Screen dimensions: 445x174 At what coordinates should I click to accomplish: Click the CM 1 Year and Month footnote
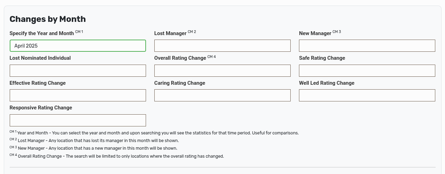(x=158, y=133)
